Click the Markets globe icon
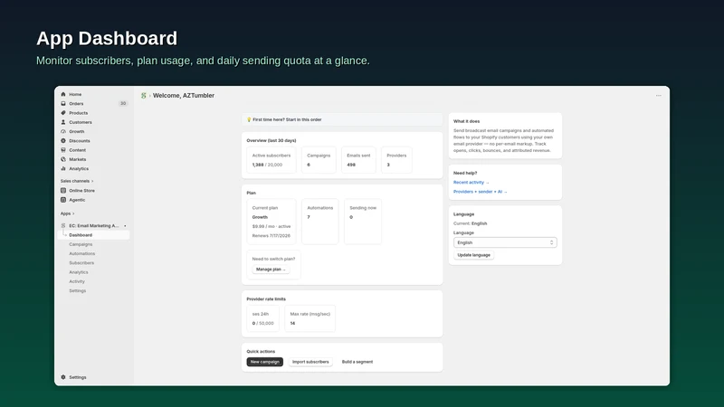 pos(63,159)
